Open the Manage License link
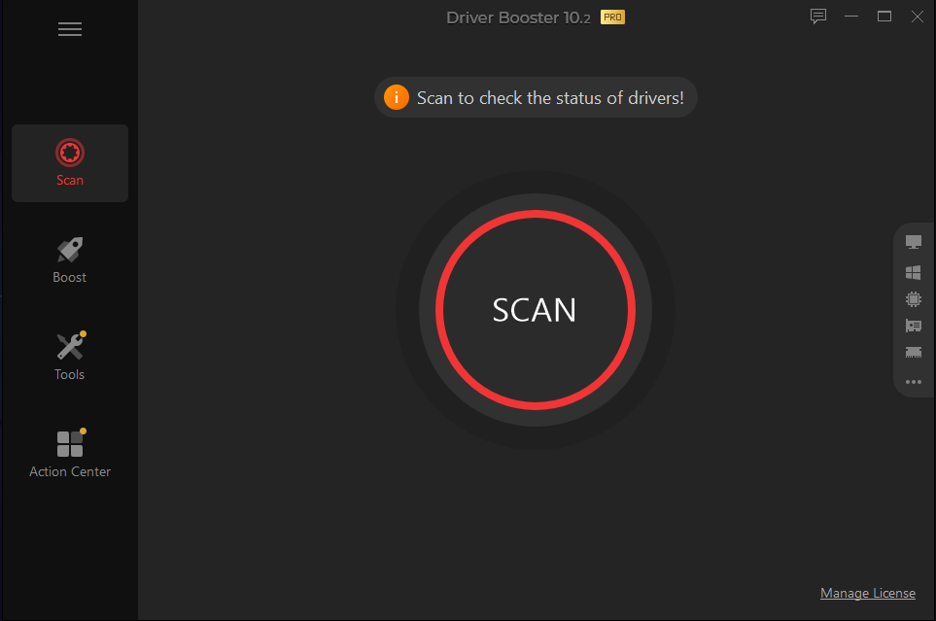This screenshot has width=936, height=621. 867,593
